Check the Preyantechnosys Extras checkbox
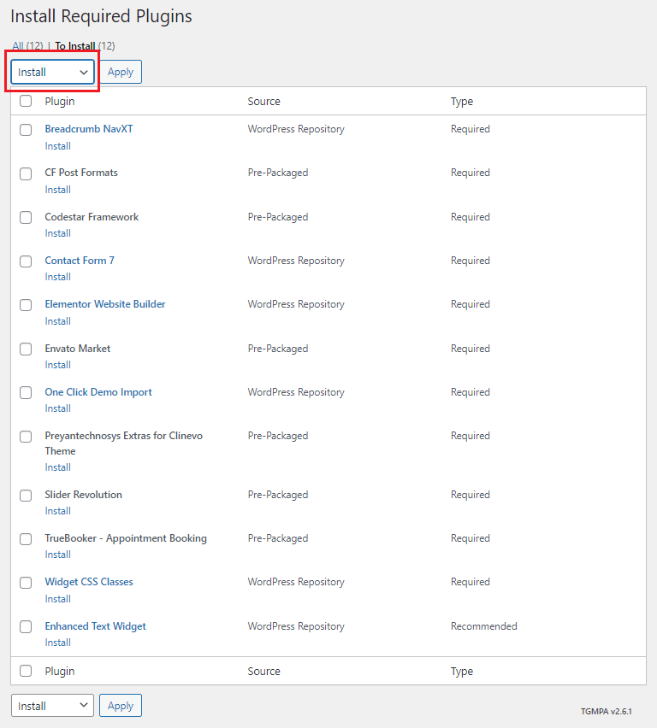Image resolution: width=657 pixels, height=728 pixels. [26, 437]
